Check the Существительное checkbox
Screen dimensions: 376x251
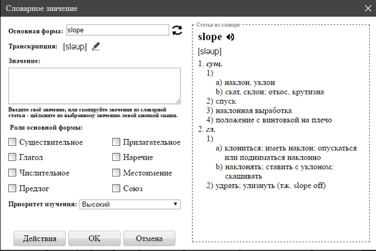pyautogui.click(x=13, y=143)
